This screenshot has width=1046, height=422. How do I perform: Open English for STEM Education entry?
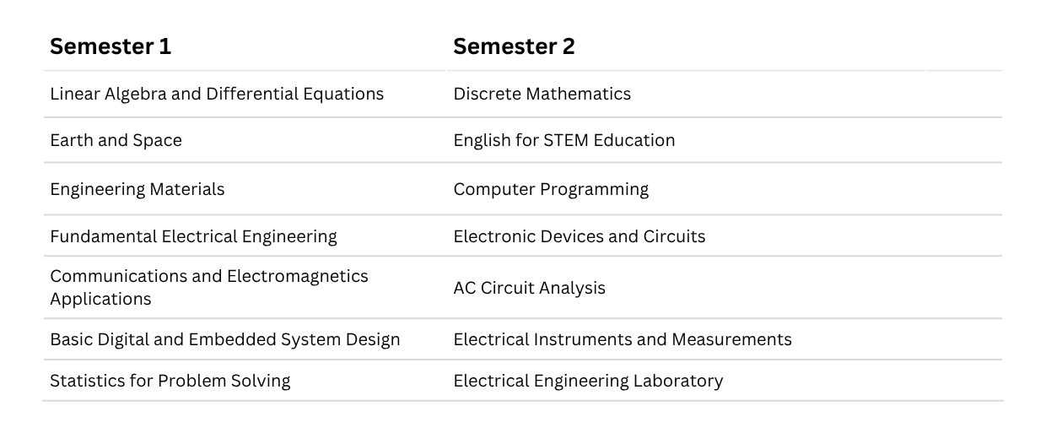(x=563, y=140)
